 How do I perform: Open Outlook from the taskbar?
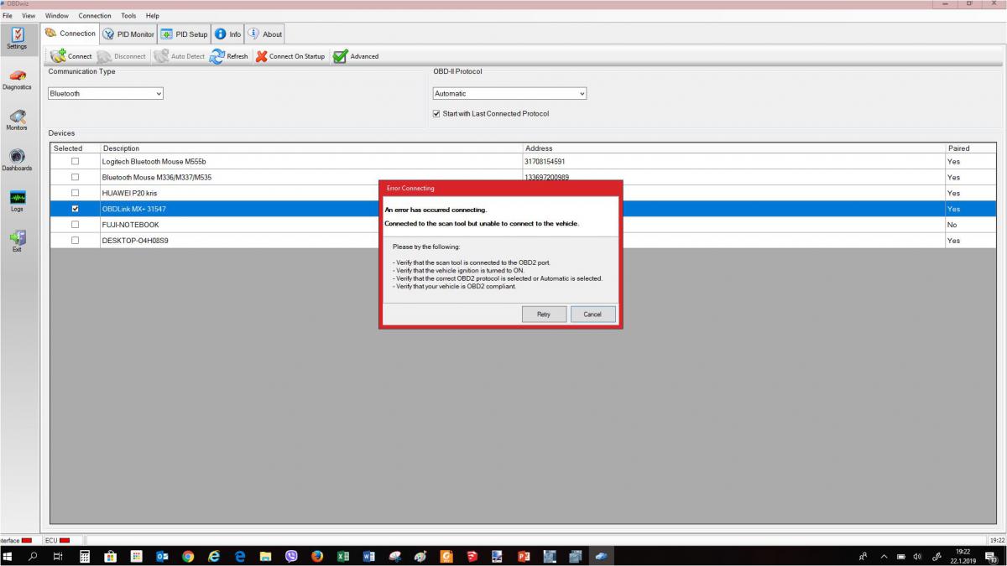(162, 556)
